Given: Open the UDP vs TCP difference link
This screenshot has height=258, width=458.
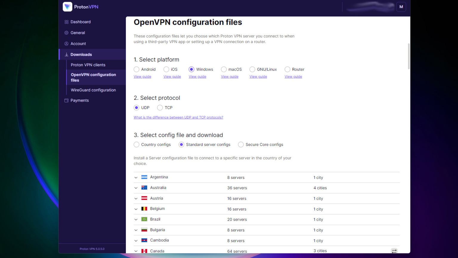Looking at the screenshot, I should pyautogui.click(x=178, y=117).
